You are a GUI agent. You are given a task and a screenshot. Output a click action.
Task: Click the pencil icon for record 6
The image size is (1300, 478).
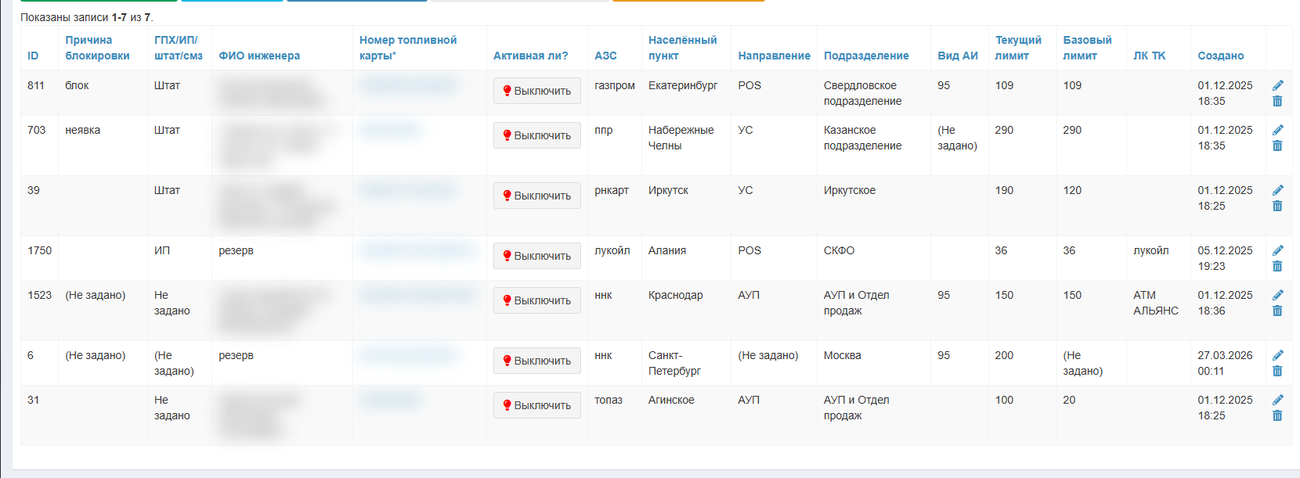(1278, 355)
